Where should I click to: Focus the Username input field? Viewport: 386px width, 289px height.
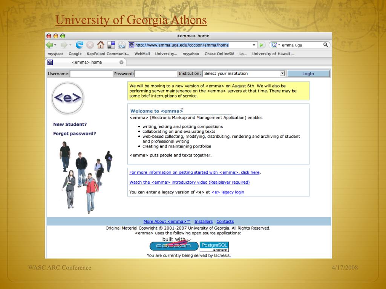[91, 74]
